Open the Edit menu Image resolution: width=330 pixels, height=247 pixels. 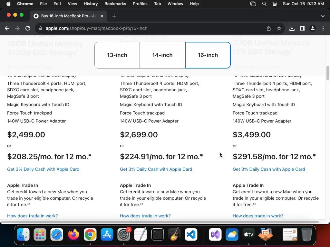coord(57,4)
